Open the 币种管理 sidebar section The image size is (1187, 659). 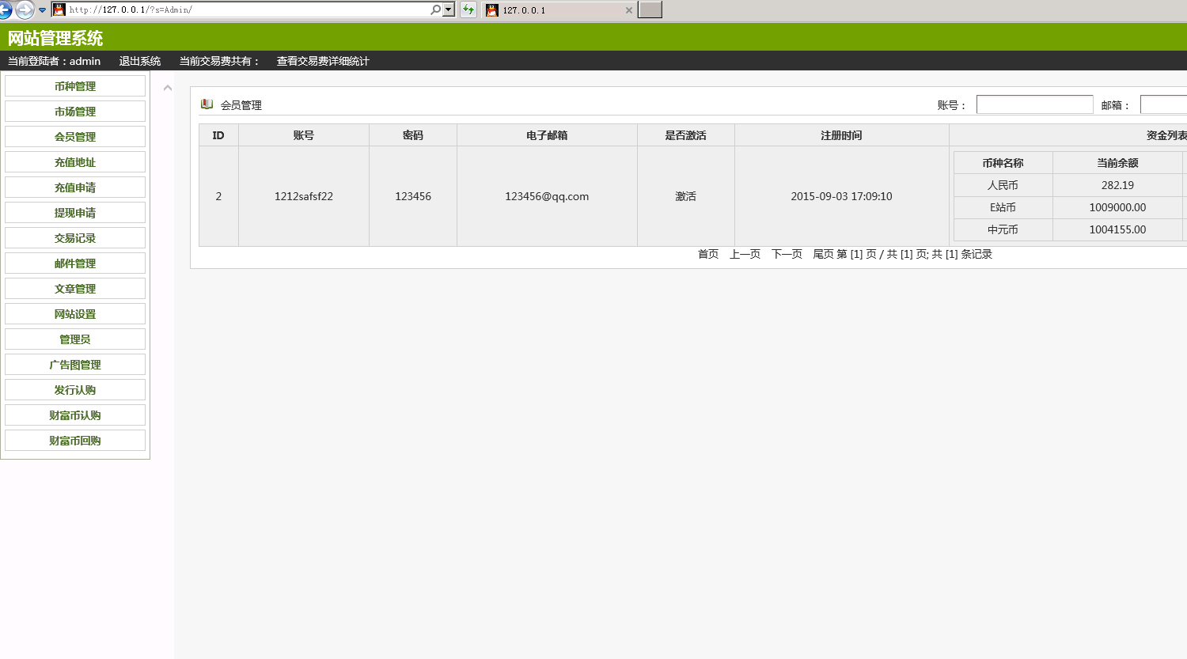pyautogui.click(x=74, y=85)
